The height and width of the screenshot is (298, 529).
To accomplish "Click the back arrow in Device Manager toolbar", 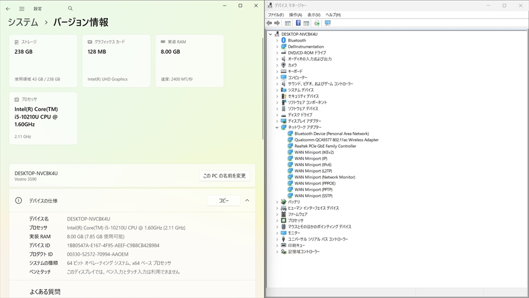I will coord(270,23).
